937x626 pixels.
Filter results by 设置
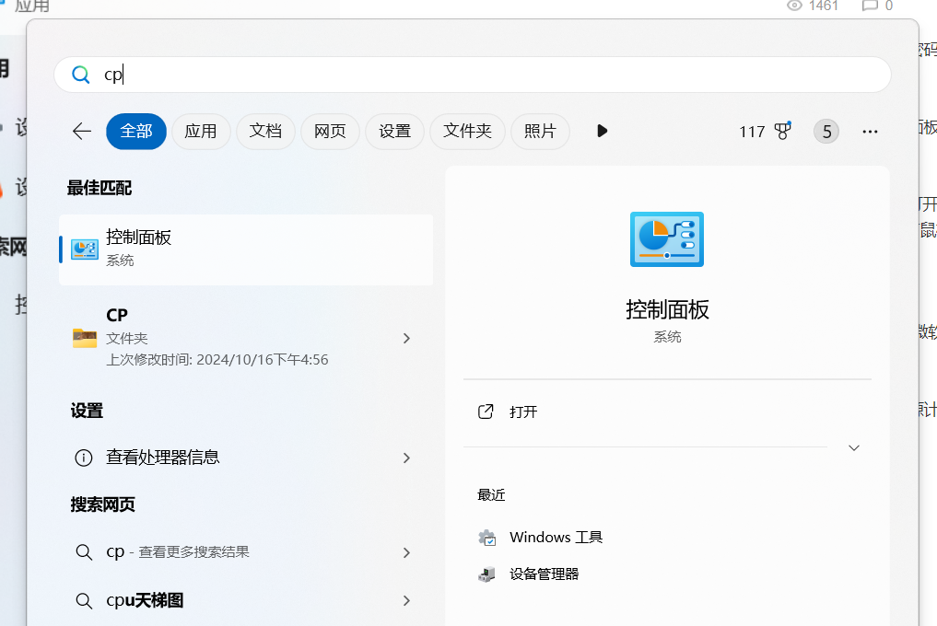click(x=395, y=132)
